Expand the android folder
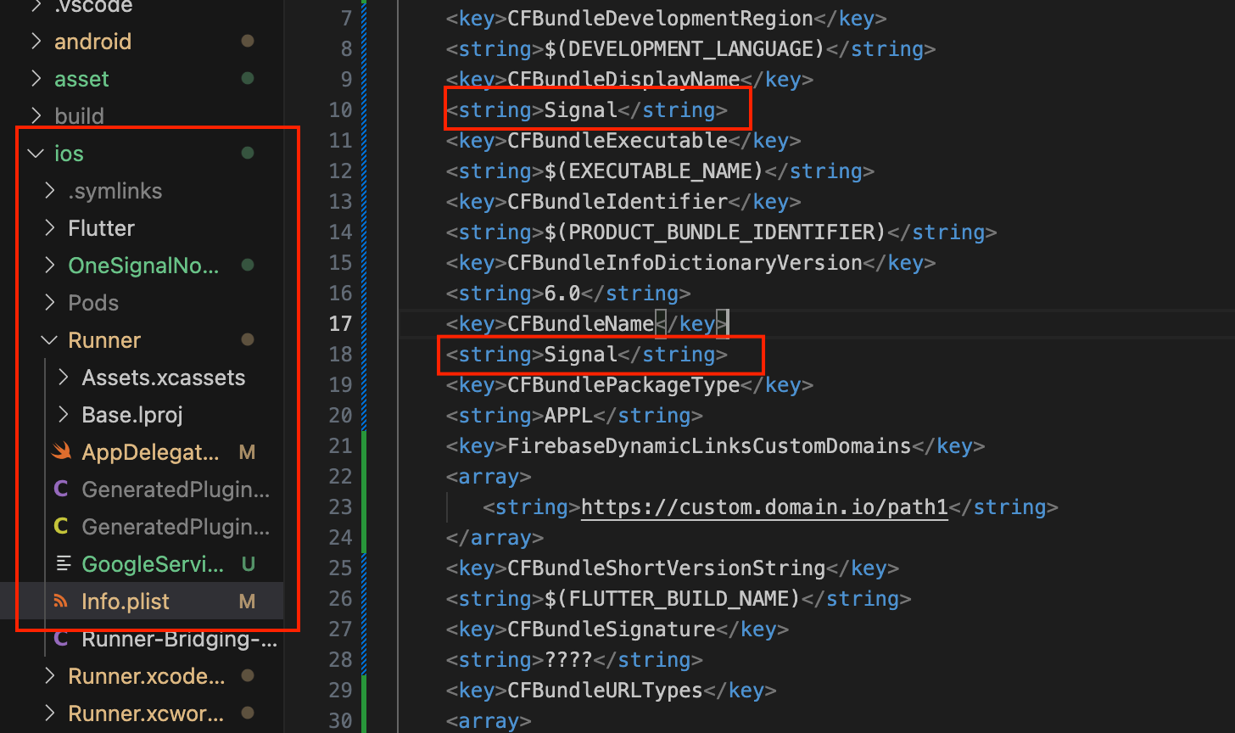The height and width of the screenshot is (733, 1235). click(x=36, y=42)
